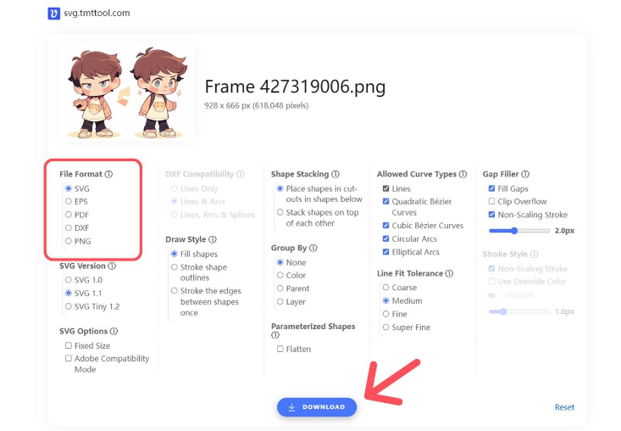621x431 pixels.
Task: Select EPS file format
Action: pos(69,201)
